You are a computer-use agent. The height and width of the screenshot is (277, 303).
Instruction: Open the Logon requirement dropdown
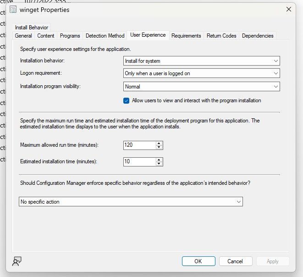(x=202, y=73)
